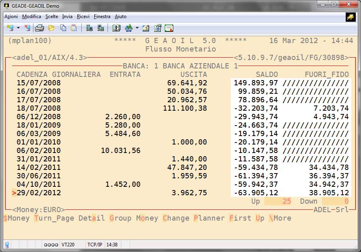Click the certificate icon in toolbar
The height and width of the screenshot is (252, 361).
tap(169, 28)
